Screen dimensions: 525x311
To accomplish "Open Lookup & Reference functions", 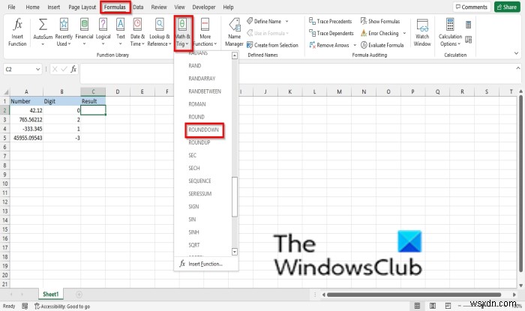I will 159,32.
